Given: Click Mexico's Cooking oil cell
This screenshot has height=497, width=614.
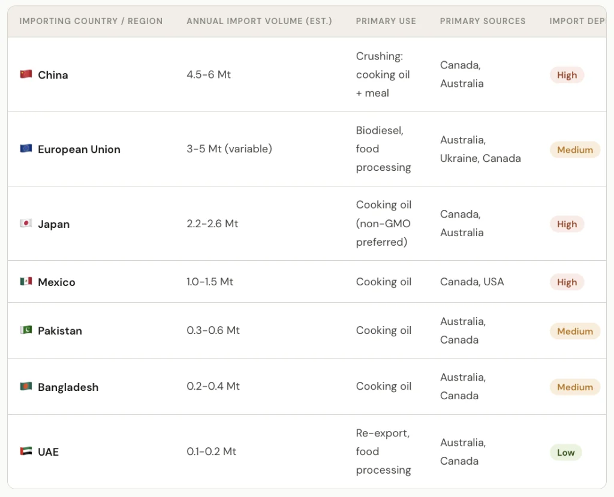Looking at the screenshot, I should 384,282.
